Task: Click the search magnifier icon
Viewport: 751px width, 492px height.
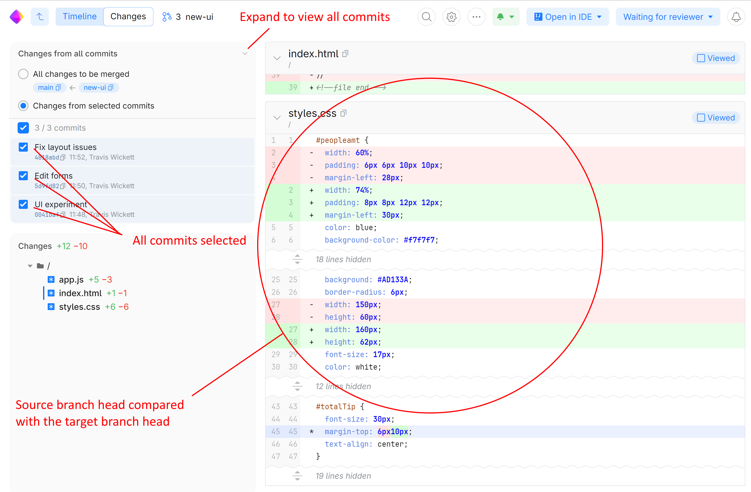Action: pyautogui.click(x=426, y=17)
